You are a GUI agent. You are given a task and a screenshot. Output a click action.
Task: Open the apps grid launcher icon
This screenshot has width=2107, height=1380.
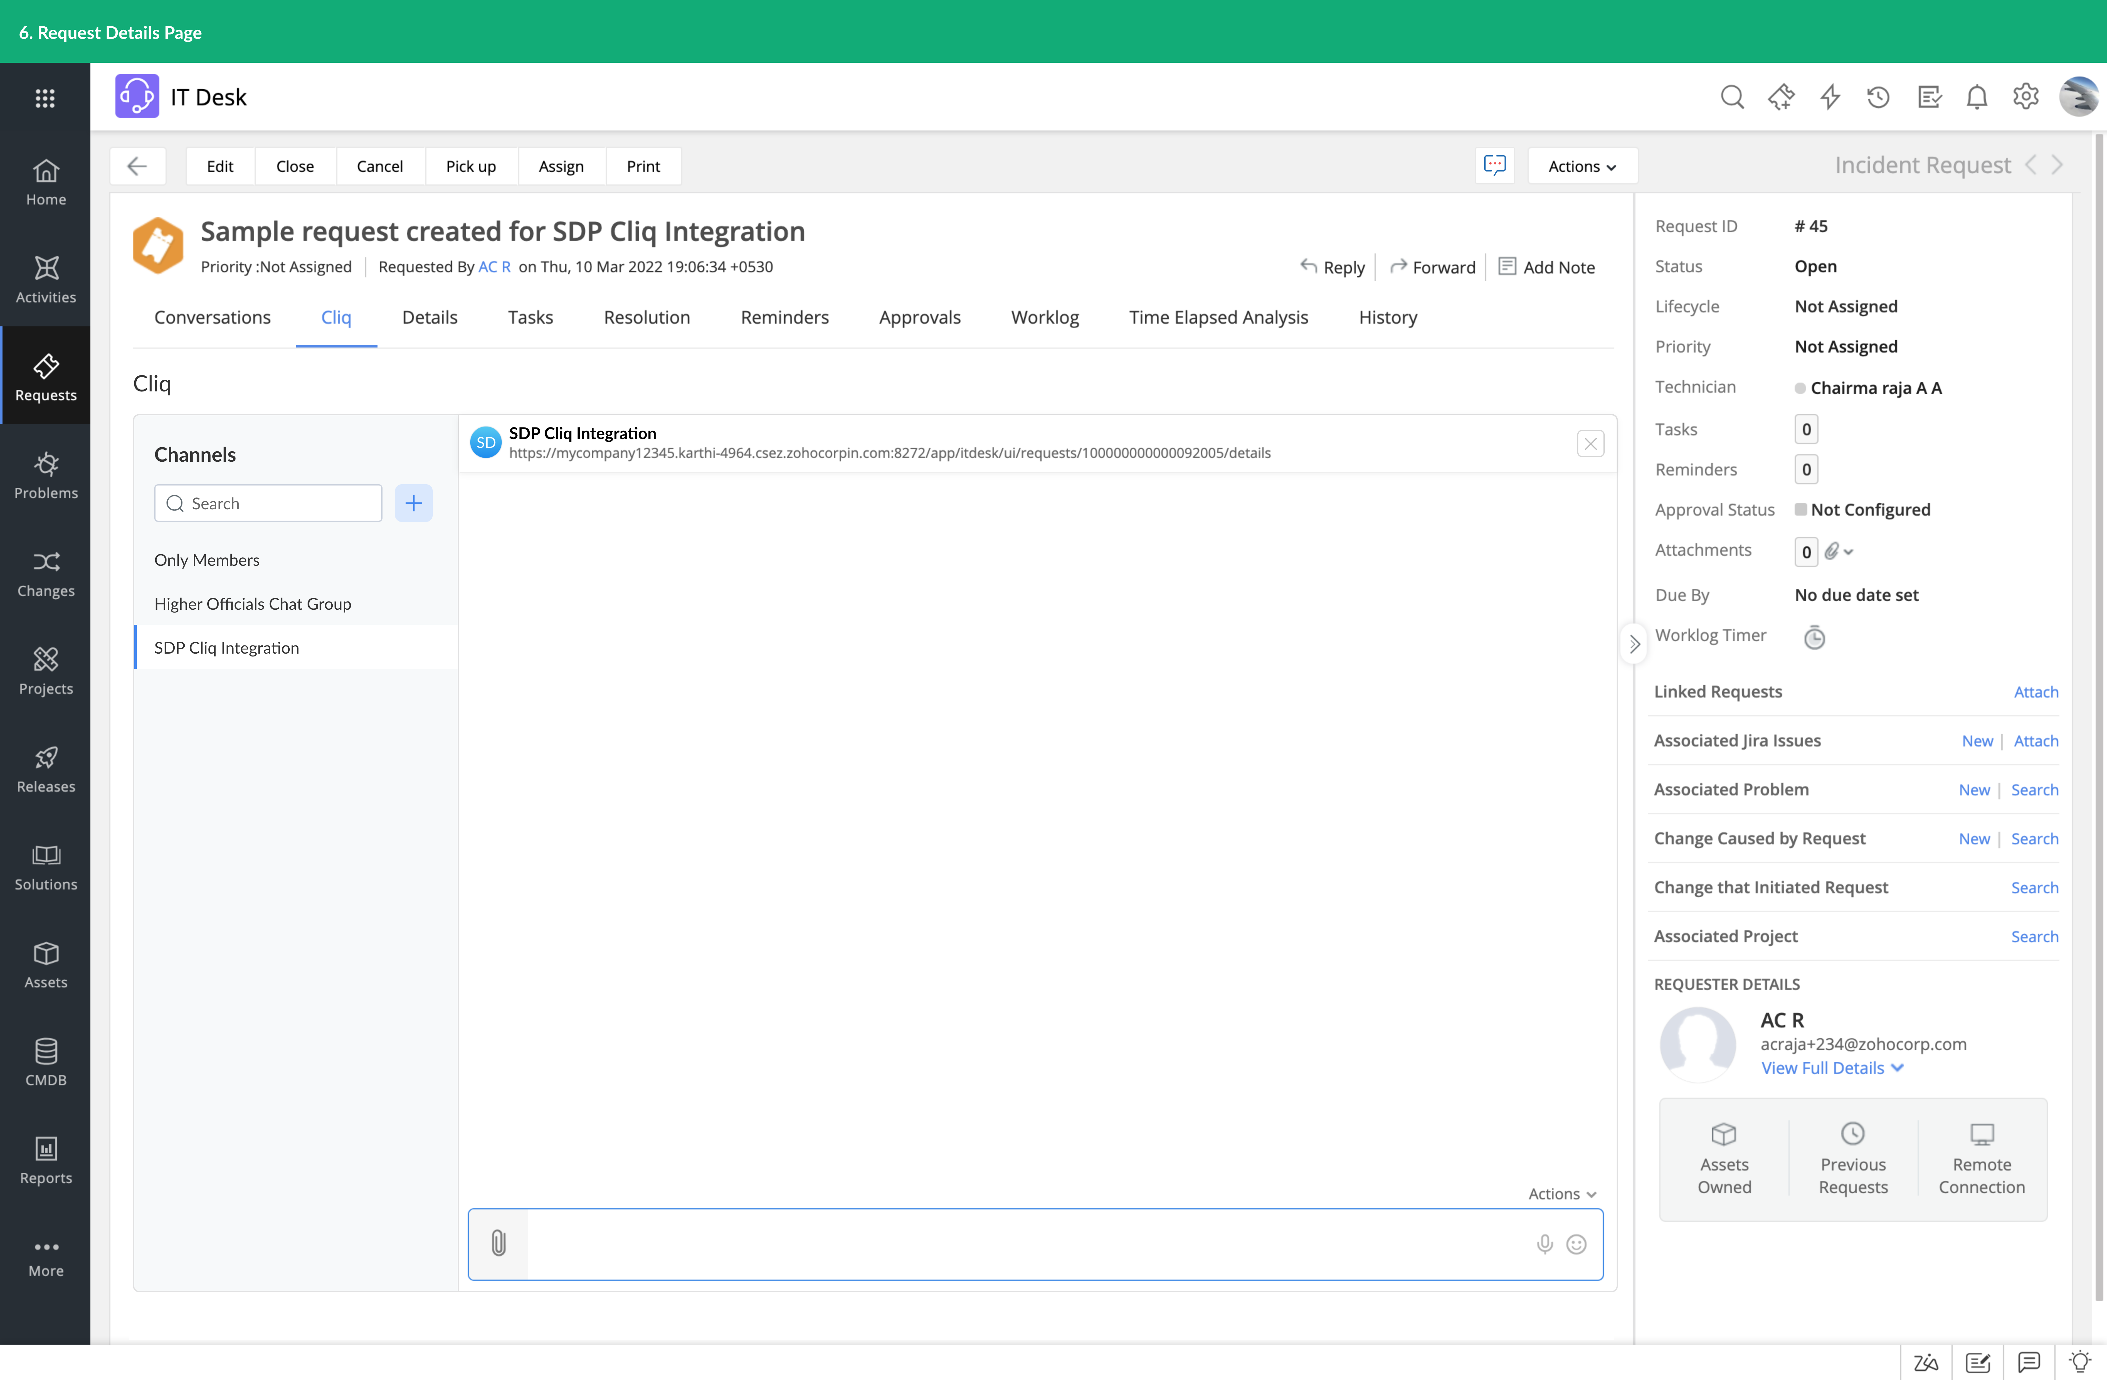tap(45, 98)
